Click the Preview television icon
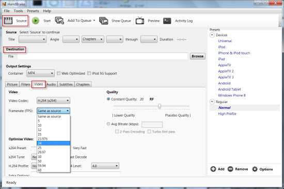 [140, 21]
